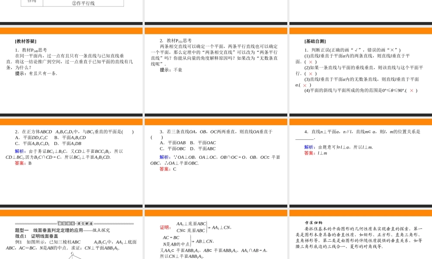Click the line 所以CN⊥平面ABB1A1
Image resolution: width=432 pixels, height=259 pixels.
coord(182,256)
